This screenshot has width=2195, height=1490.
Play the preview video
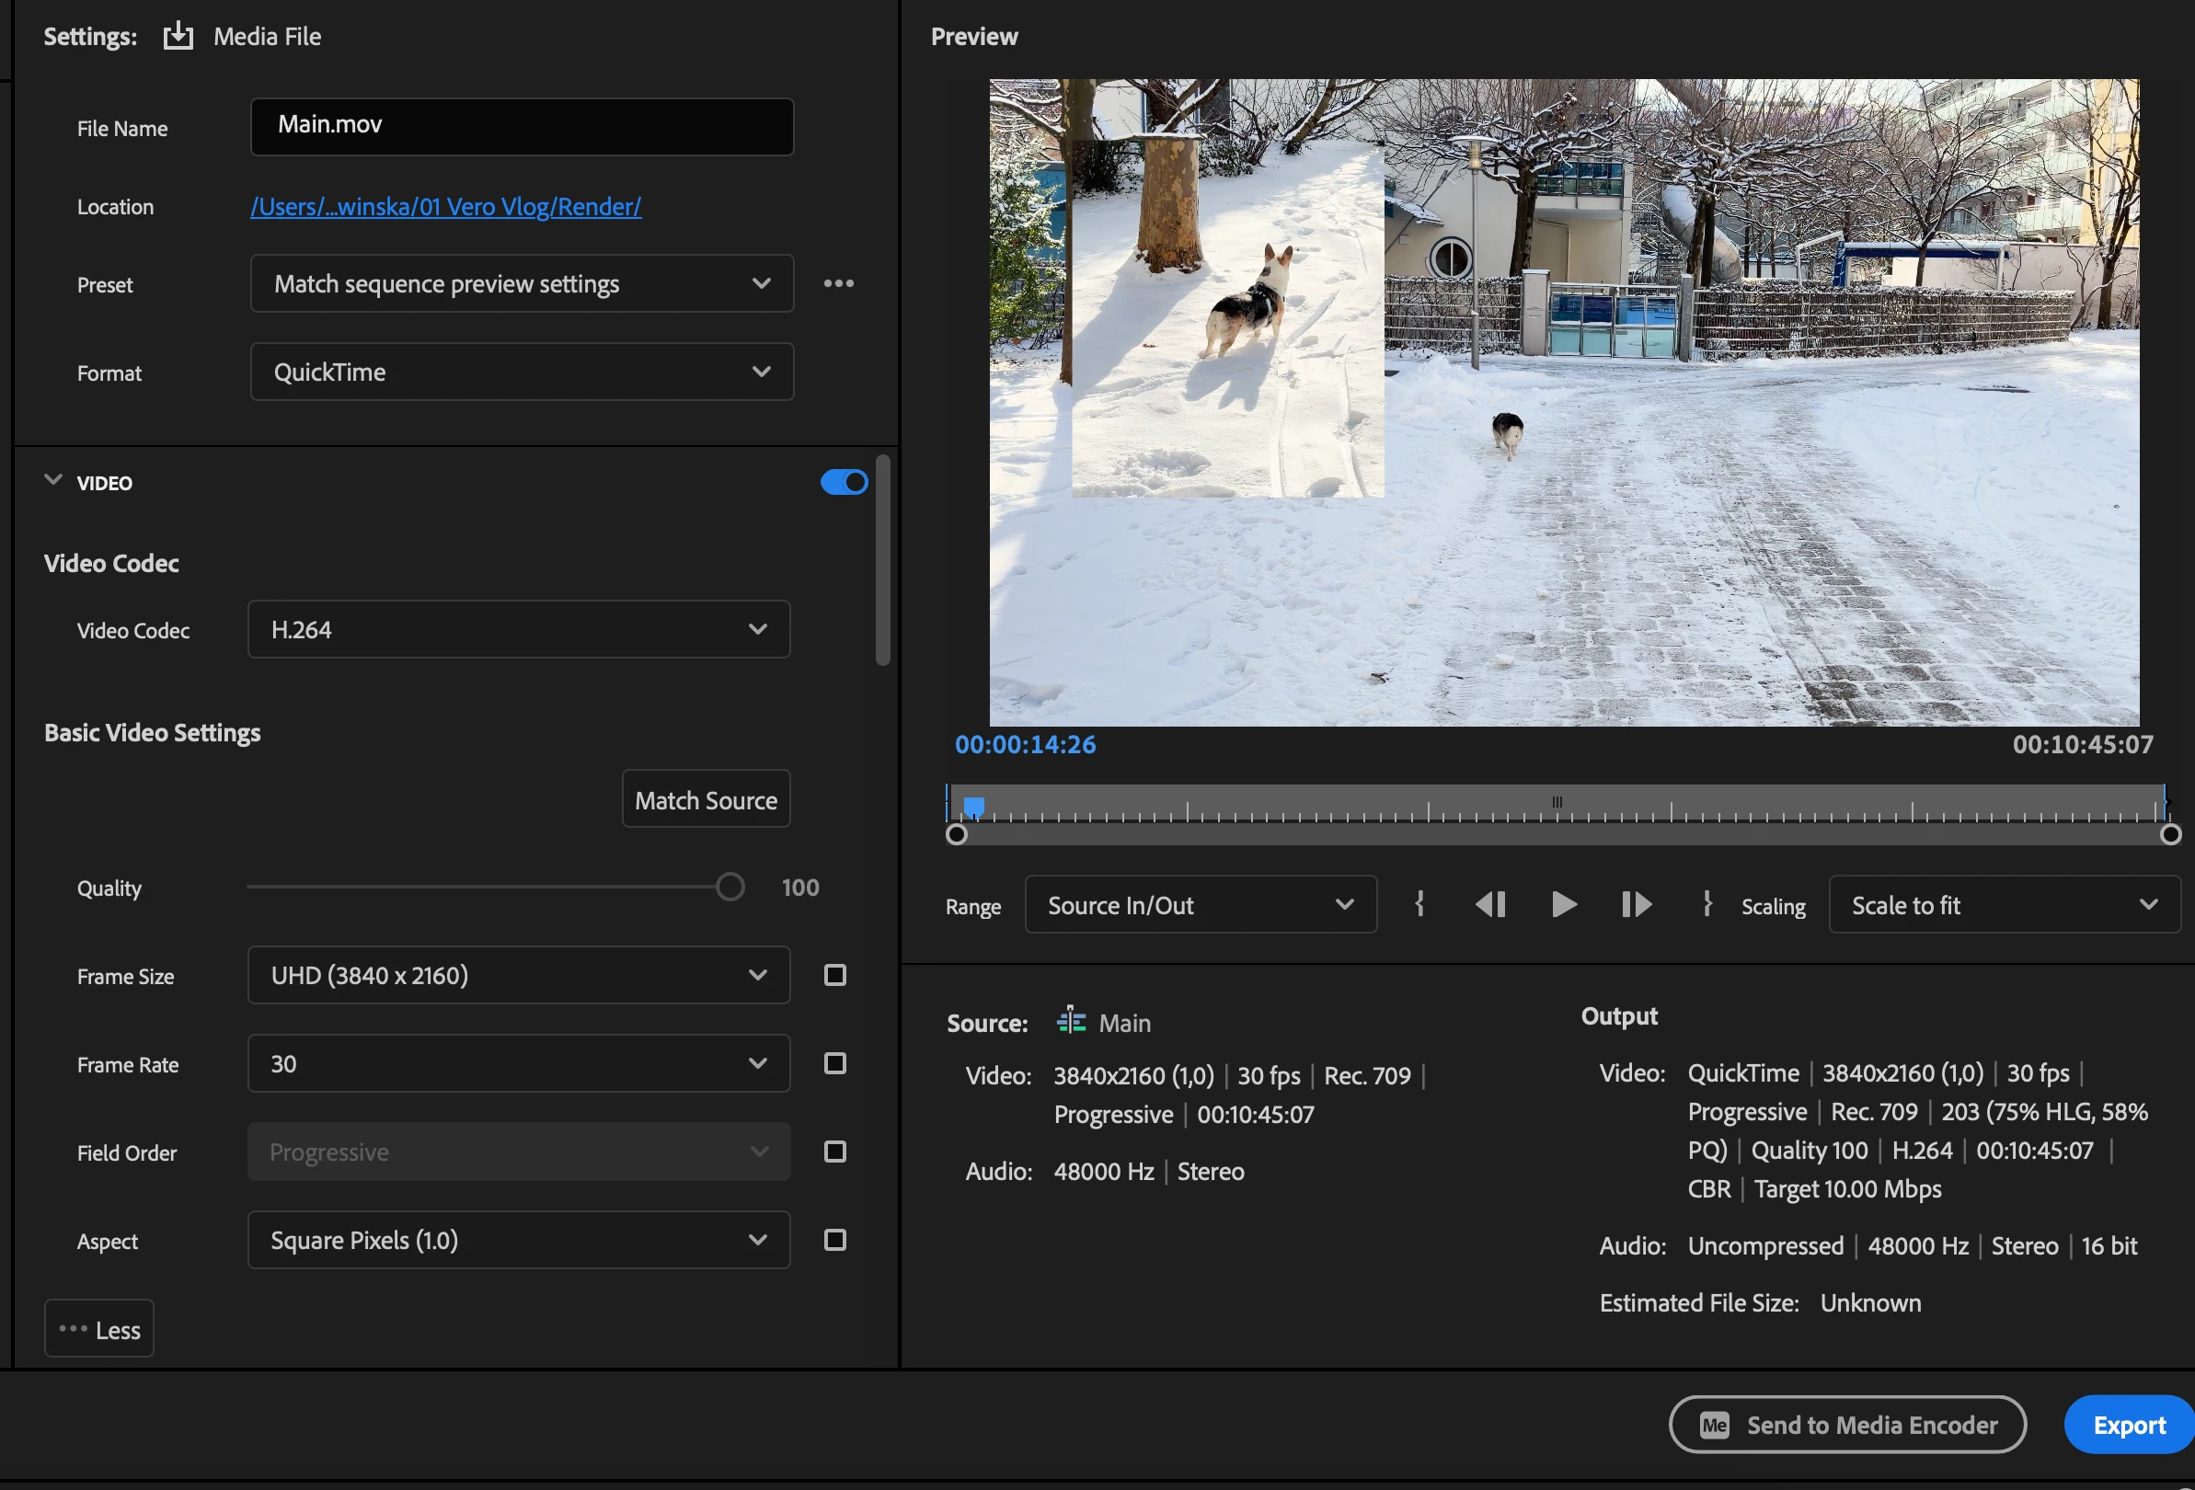1563,904
